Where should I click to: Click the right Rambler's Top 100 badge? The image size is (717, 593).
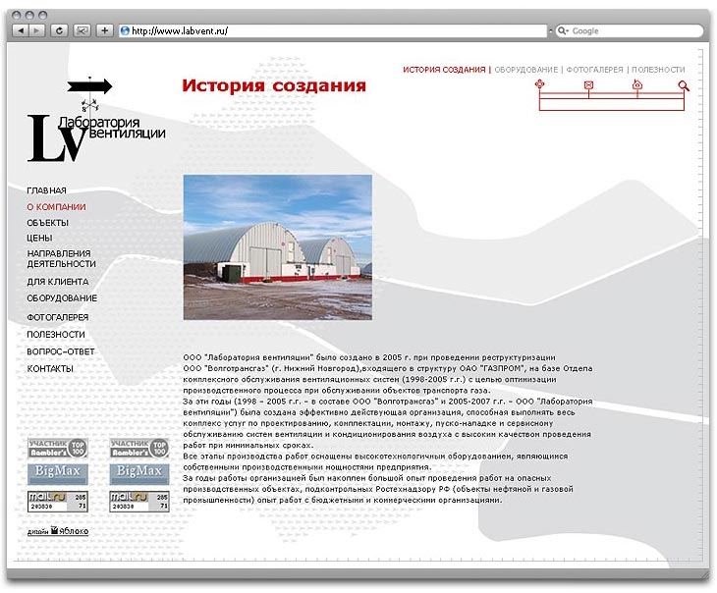(x=139, y=448)
